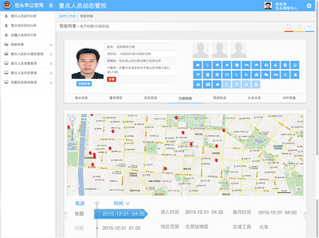Click the WeChat chat bubbles icon tile
319x238 pixels.
[266, 75]
